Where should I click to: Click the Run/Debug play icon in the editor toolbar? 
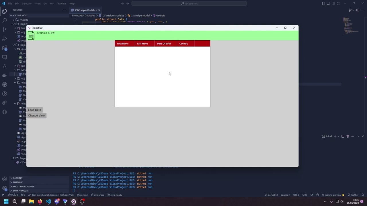point(350,10)
